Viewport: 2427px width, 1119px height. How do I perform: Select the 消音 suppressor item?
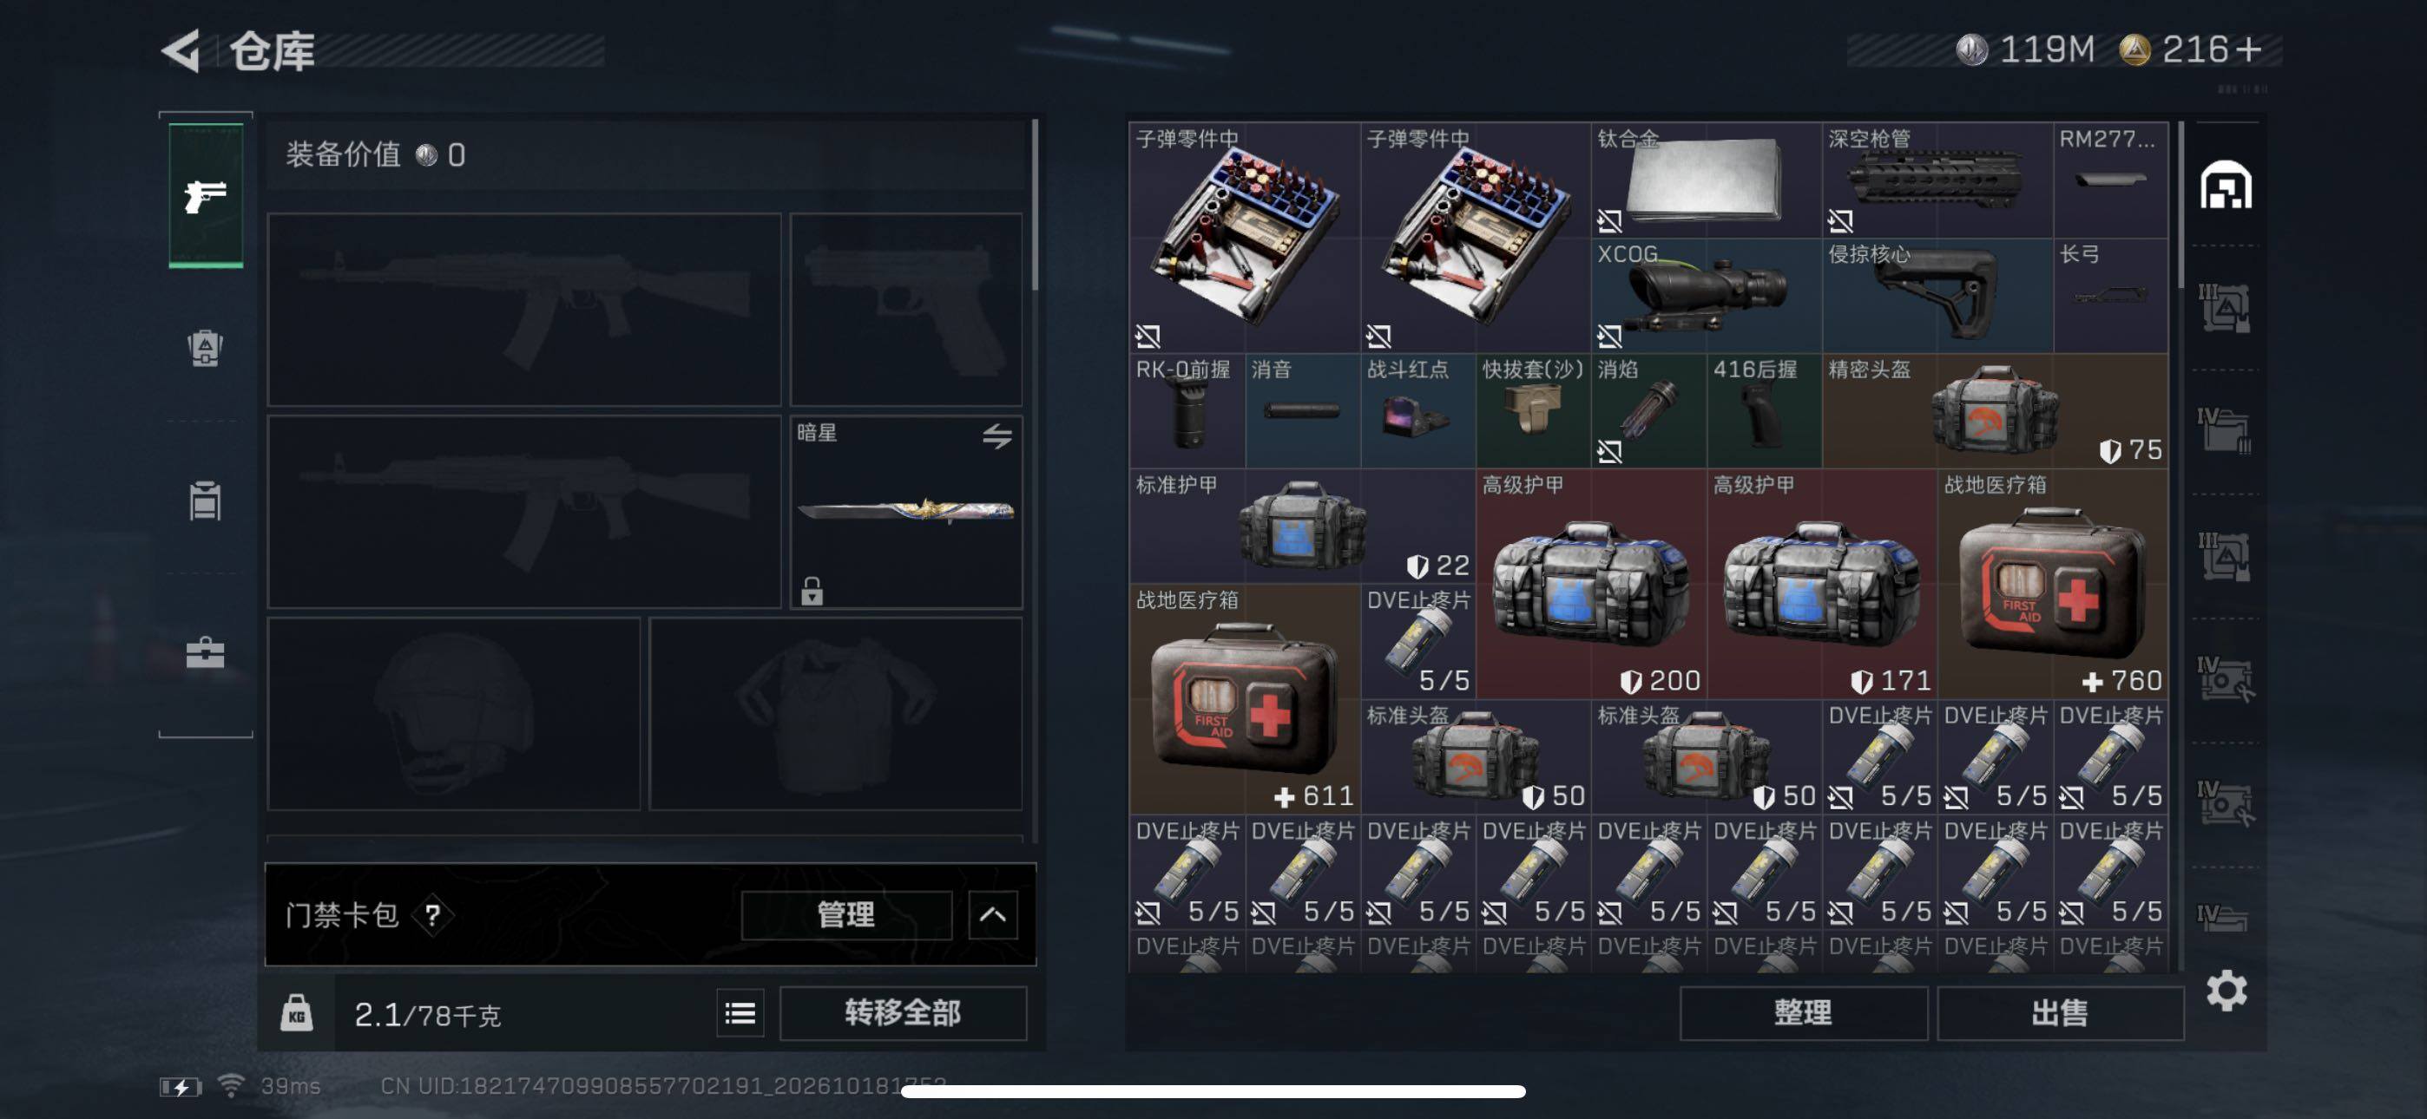pos(1302,410)
